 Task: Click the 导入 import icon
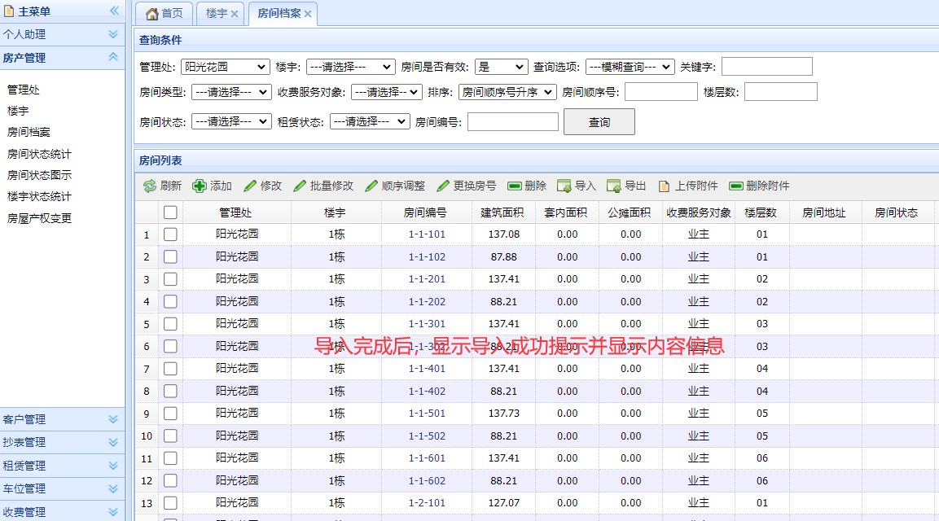click(x=564, y=186)
